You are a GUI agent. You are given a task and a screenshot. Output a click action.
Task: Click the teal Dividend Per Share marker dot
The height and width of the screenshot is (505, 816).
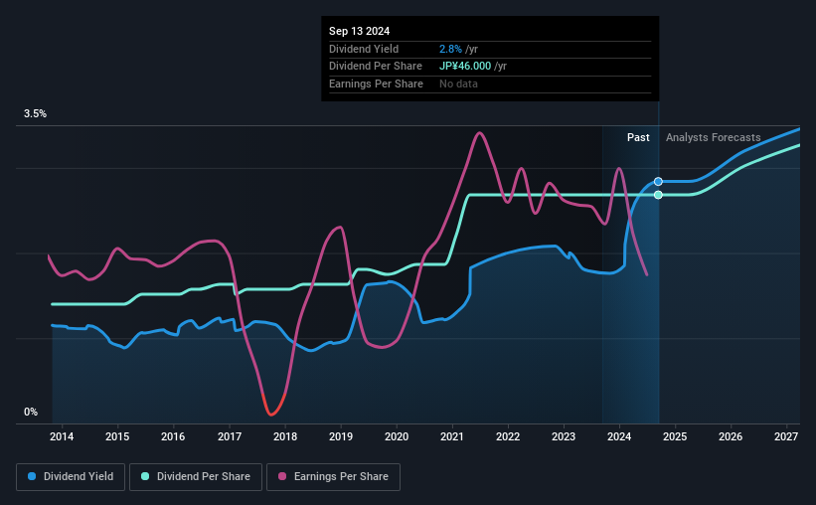pyautogui.click(x=658, y=195)
